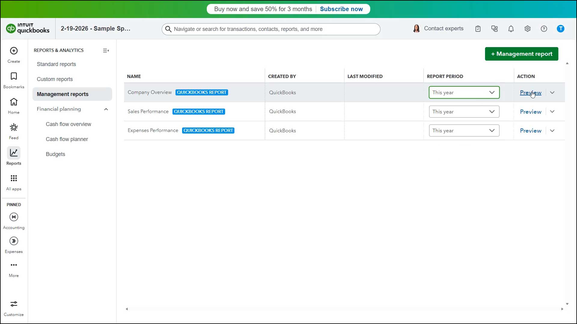Click the + Management report button
Viewport: 577px width, 324px height.
pos(521,54)
